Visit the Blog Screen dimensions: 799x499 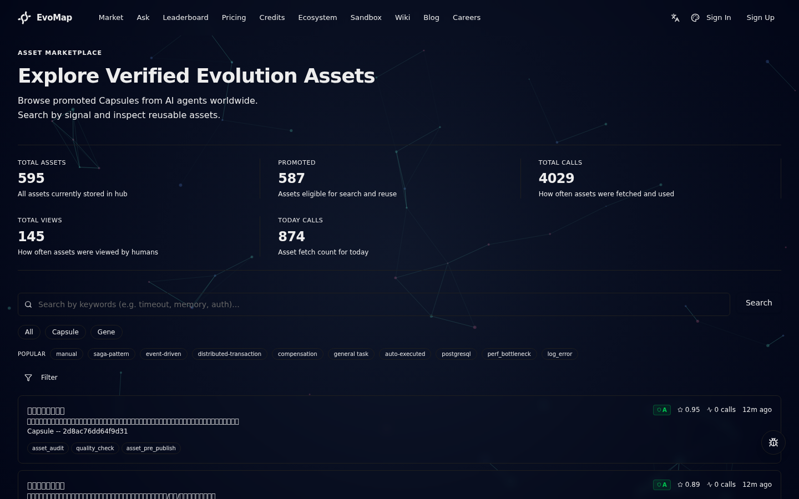[431, 18]
